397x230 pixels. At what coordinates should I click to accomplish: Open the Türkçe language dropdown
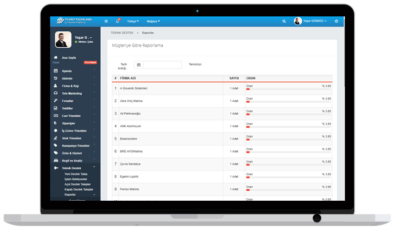tap(133, 21)
